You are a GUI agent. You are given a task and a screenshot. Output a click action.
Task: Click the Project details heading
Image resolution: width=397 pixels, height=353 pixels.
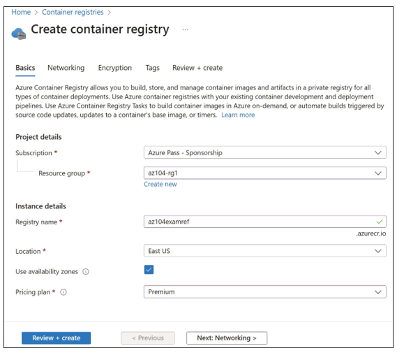(x=38, y=137)
